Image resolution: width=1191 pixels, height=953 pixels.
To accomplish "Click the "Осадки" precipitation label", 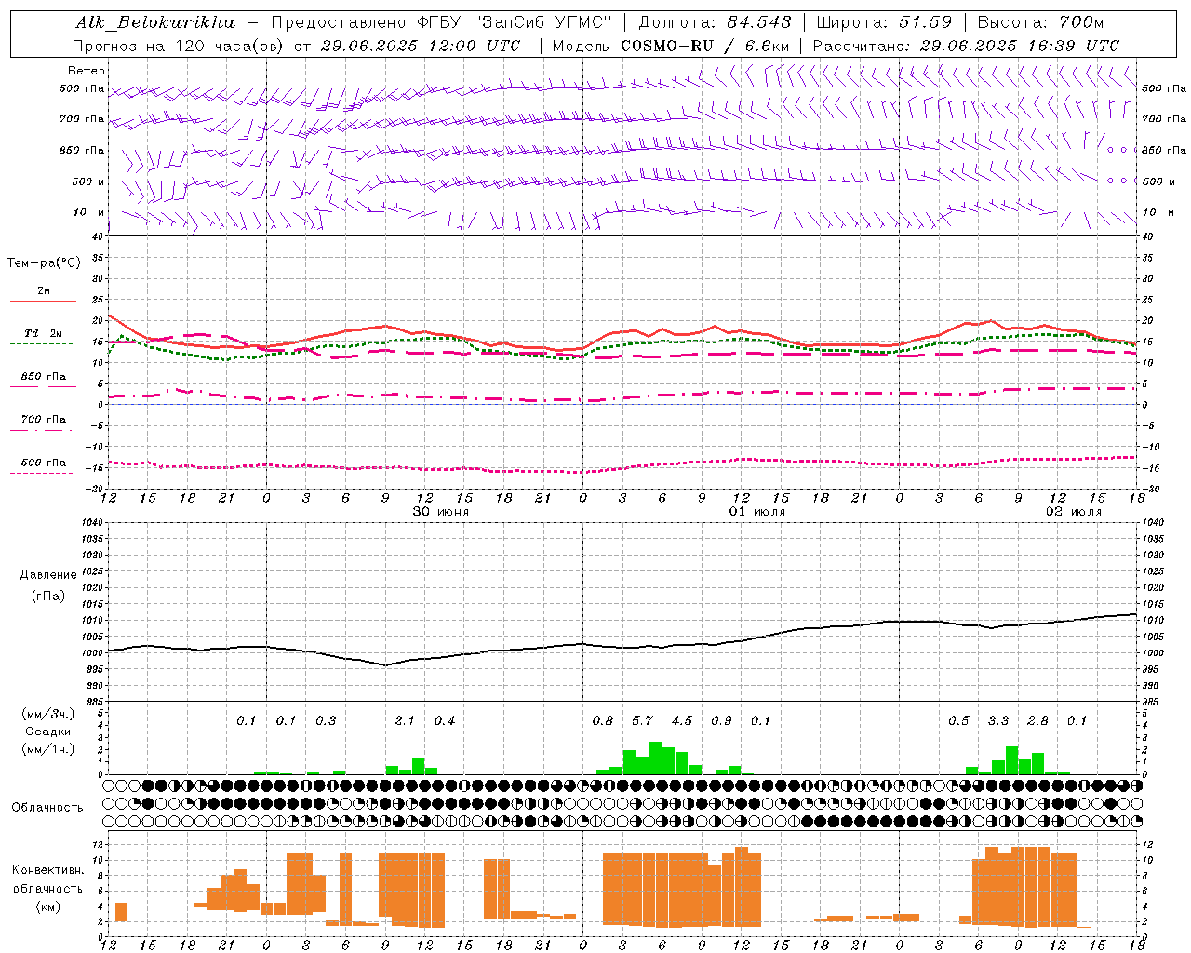I will click(48, 732).
